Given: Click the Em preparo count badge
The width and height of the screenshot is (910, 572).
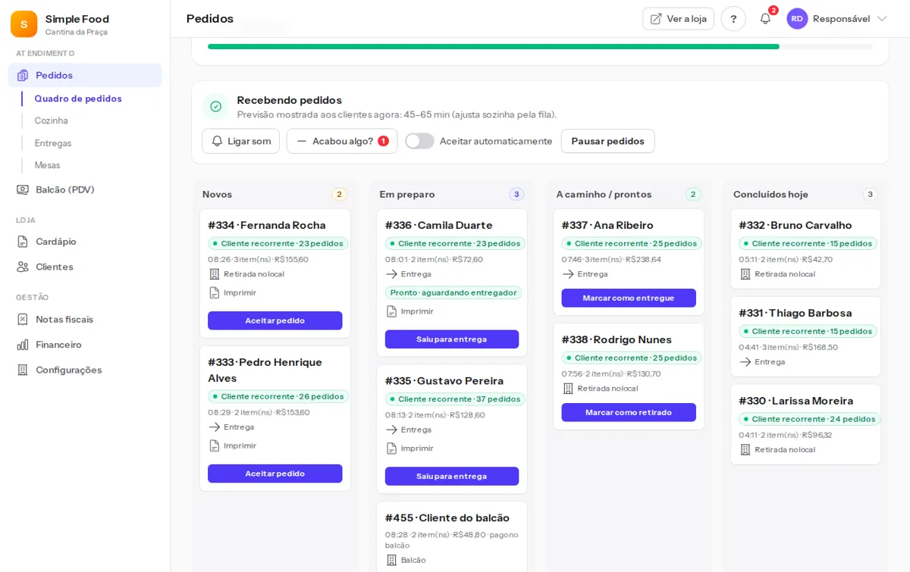Looking at the screenshot, I should [x=516, y=194].
